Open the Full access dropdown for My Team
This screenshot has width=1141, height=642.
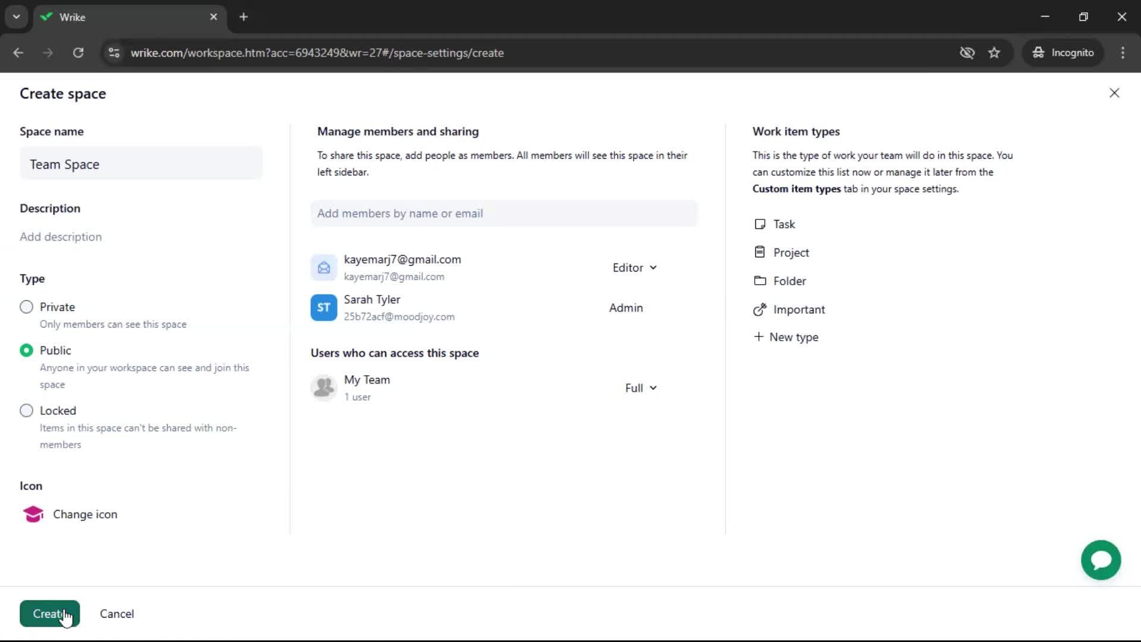pos(641,388)
